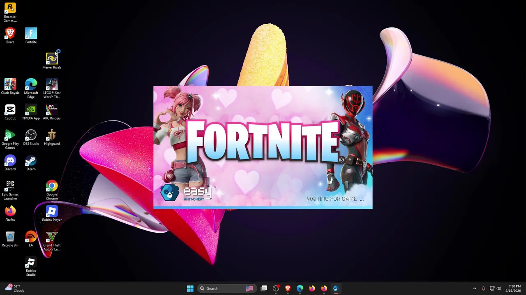Select the Brave desktop shortcut
The image size is (526, 295).
(x=10, y=36)
